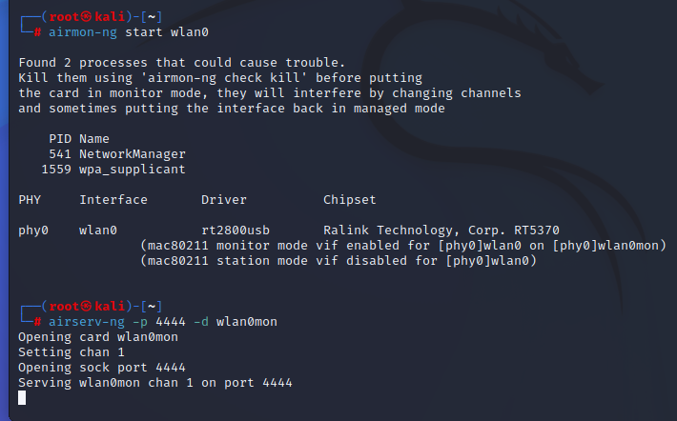677x421 pixels.
Task: Click PID 541 in the process list
Action: (60, 154)
